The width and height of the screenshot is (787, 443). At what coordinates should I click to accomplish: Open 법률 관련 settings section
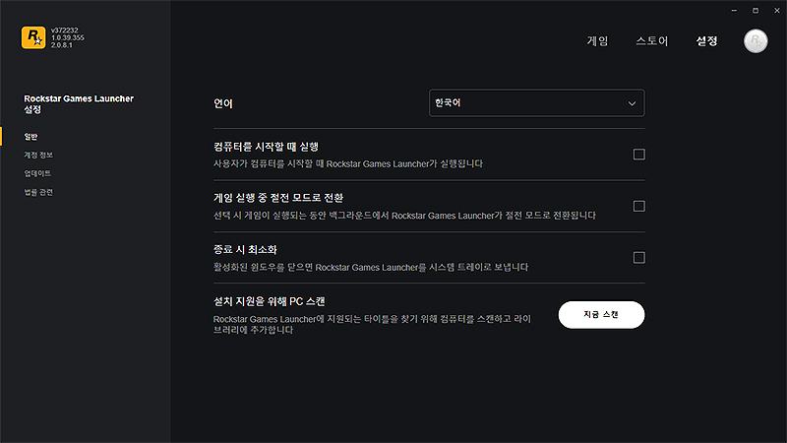(x=38, y=192)
